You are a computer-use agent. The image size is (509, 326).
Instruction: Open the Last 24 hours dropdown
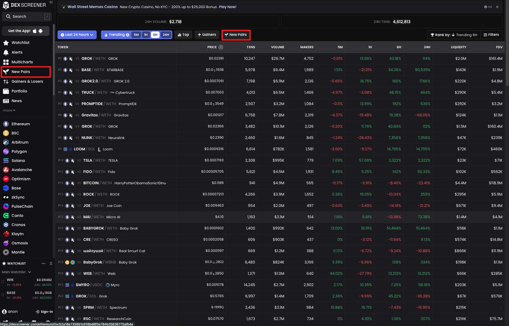77,35
